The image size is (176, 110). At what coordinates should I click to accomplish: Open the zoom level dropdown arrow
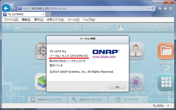168,106
